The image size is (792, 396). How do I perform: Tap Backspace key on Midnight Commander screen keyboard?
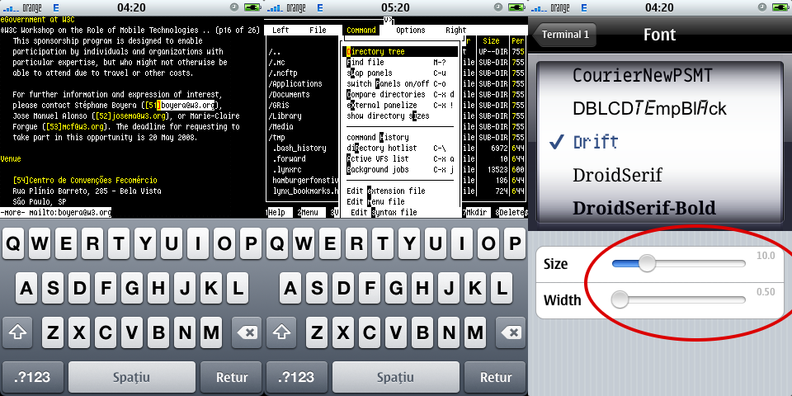pos(511,332)
